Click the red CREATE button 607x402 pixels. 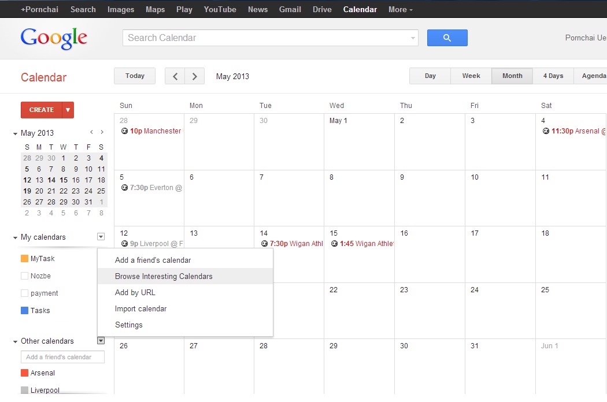[42, 110]
